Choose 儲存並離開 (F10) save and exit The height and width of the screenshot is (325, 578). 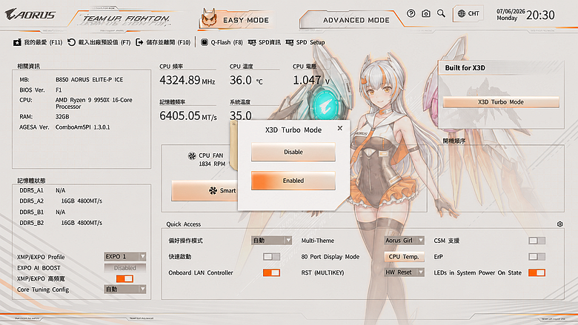[163, 42]
